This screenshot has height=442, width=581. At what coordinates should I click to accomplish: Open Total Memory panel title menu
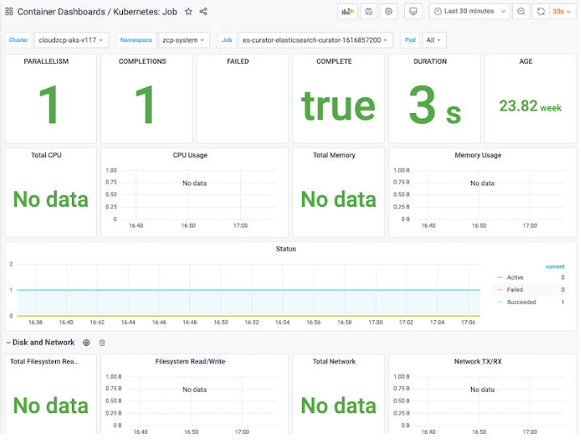(334, 155)
